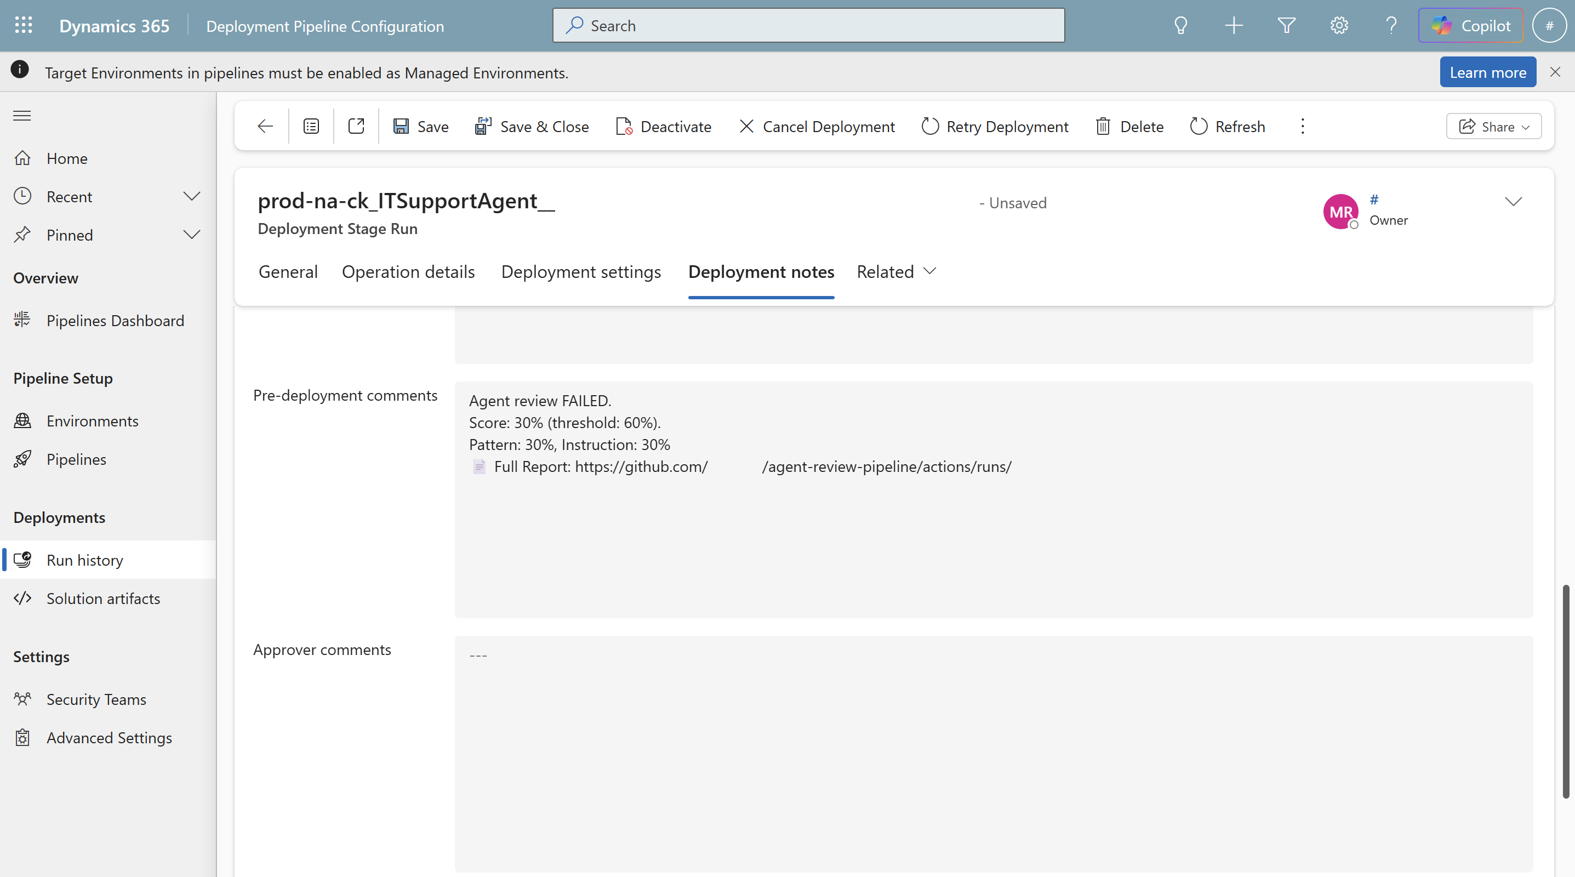Open Environments in Pipeline Setup
This screenshot has width=1575, height=877.
(108, 422)
